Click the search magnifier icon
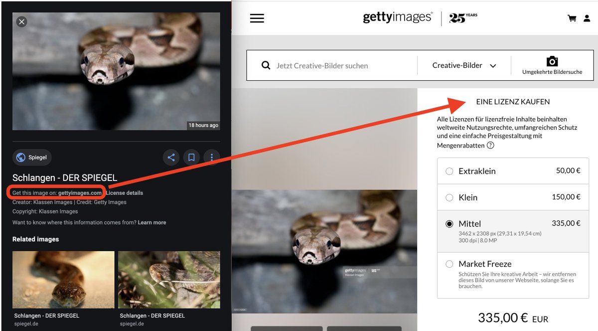This screenshot has width=598, height=331. [x=266, y=65]
